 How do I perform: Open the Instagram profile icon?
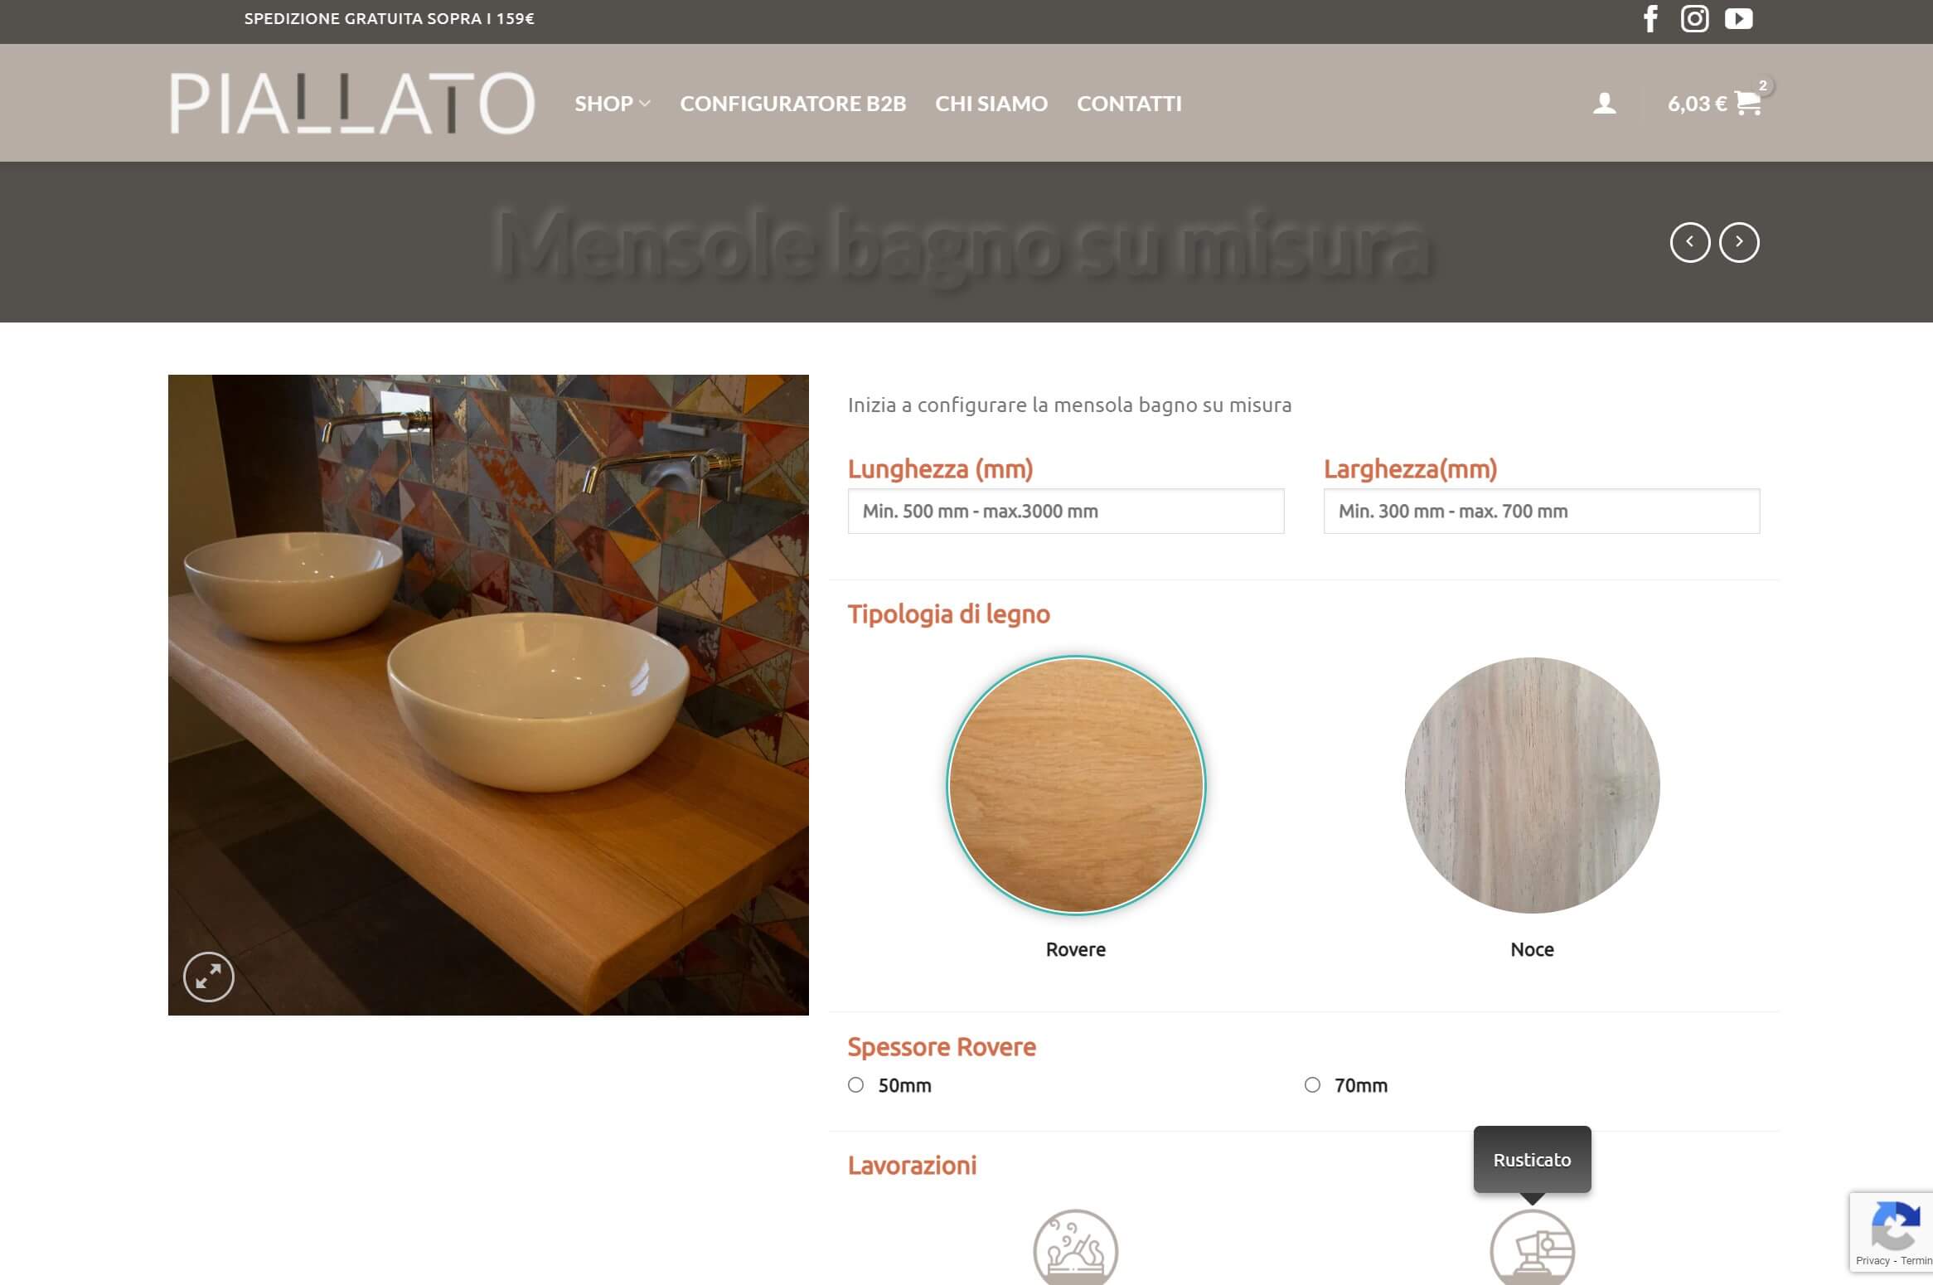(1694, 18)
